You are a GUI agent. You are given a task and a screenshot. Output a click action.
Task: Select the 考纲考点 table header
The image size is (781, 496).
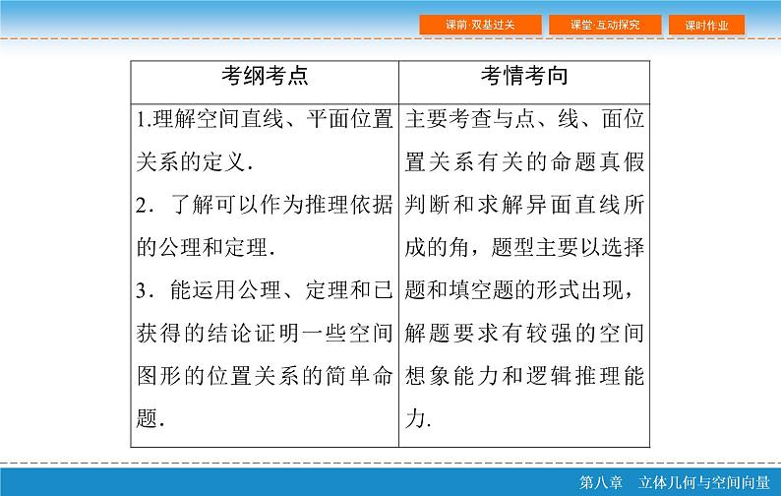(x=265, y=76)
